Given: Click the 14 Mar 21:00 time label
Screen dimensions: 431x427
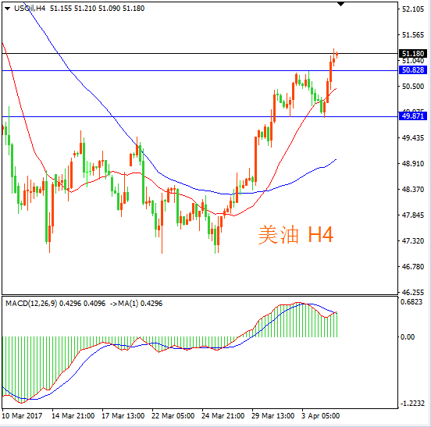Looking at the screenshot, I should tap(73, 416).
